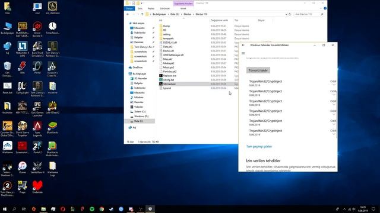Screen dimensions: 380x213
Task: Open the Warframe desktop shortcut
Action: [x=7, y=147]
